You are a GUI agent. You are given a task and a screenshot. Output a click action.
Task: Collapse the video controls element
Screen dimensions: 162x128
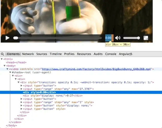7,69
